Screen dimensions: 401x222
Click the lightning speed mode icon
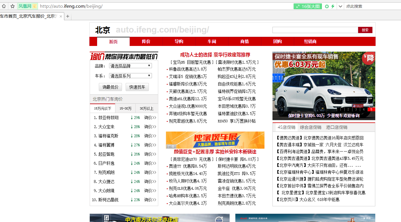[x=333, y=6]
